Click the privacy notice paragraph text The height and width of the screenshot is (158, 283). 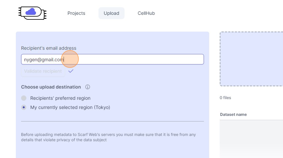tap(109, 137)
